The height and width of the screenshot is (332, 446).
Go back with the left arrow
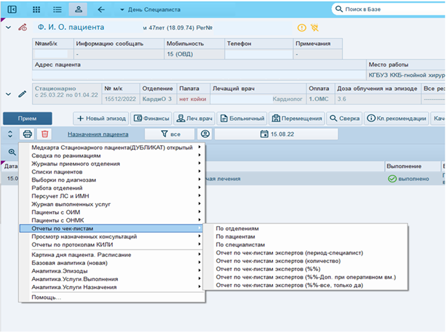(101, 10)
